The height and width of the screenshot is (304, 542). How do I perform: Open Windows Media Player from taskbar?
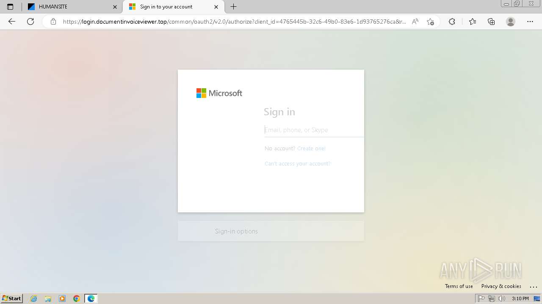tap(62, 299)
